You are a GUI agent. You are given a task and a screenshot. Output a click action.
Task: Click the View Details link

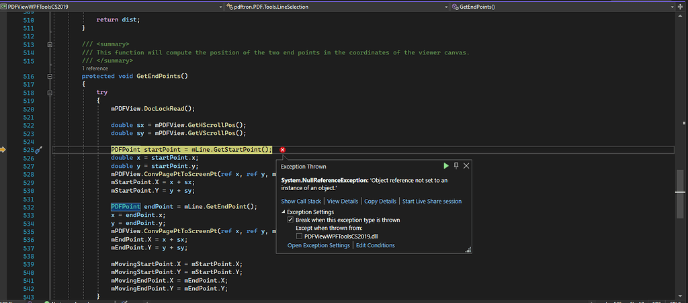click(343, 202)
